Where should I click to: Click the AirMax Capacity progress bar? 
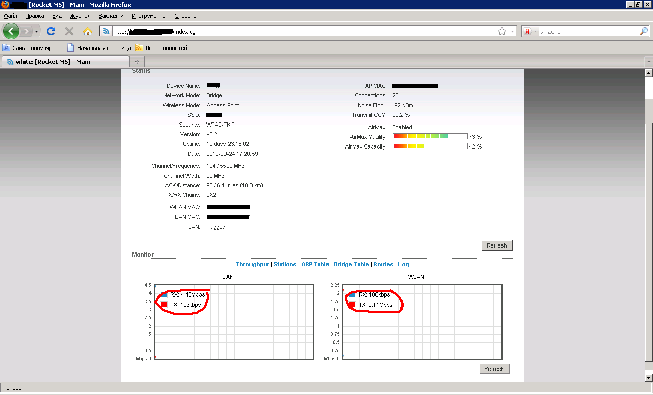430,146
